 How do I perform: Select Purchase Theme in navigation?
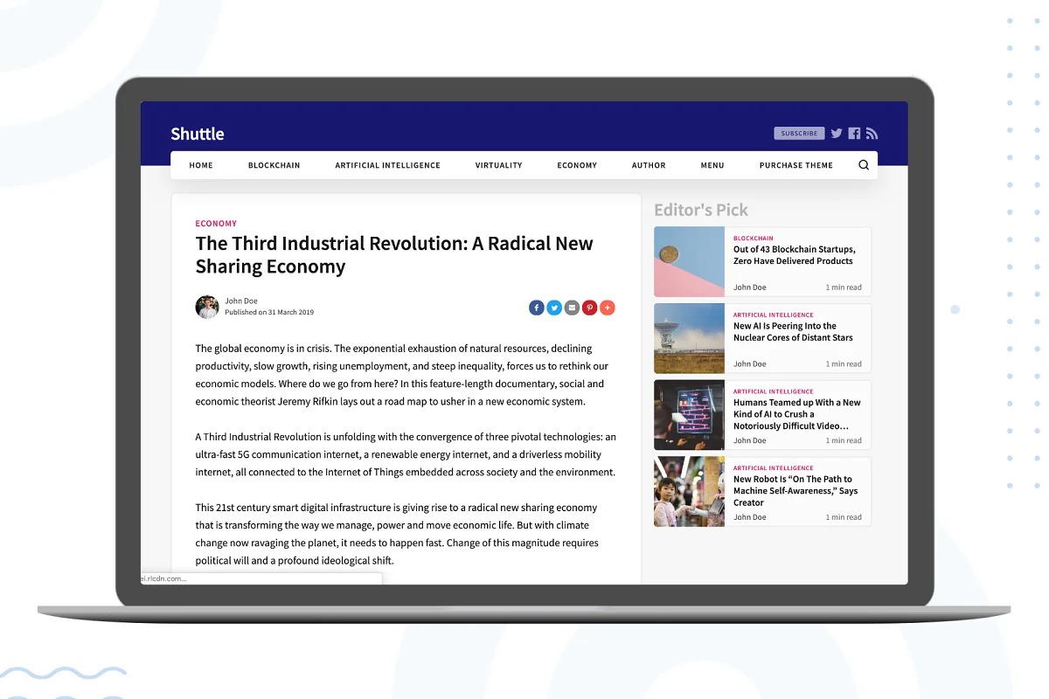pyautogui.click(x=795, y=165)
